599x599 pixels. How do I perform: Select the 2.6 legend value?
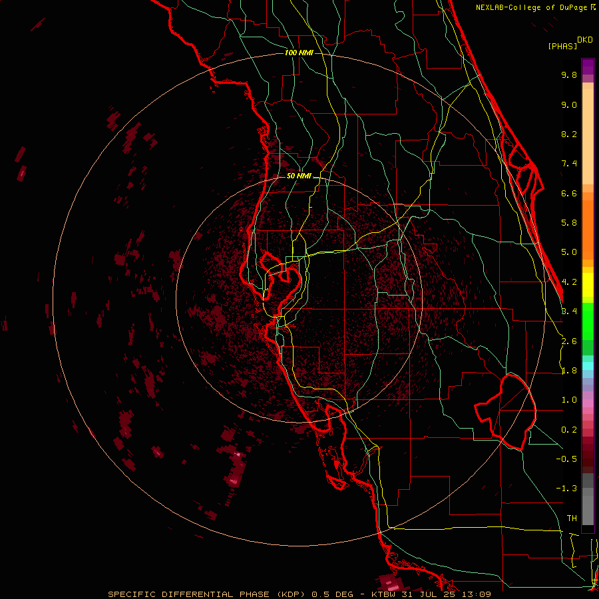point(569,341)
